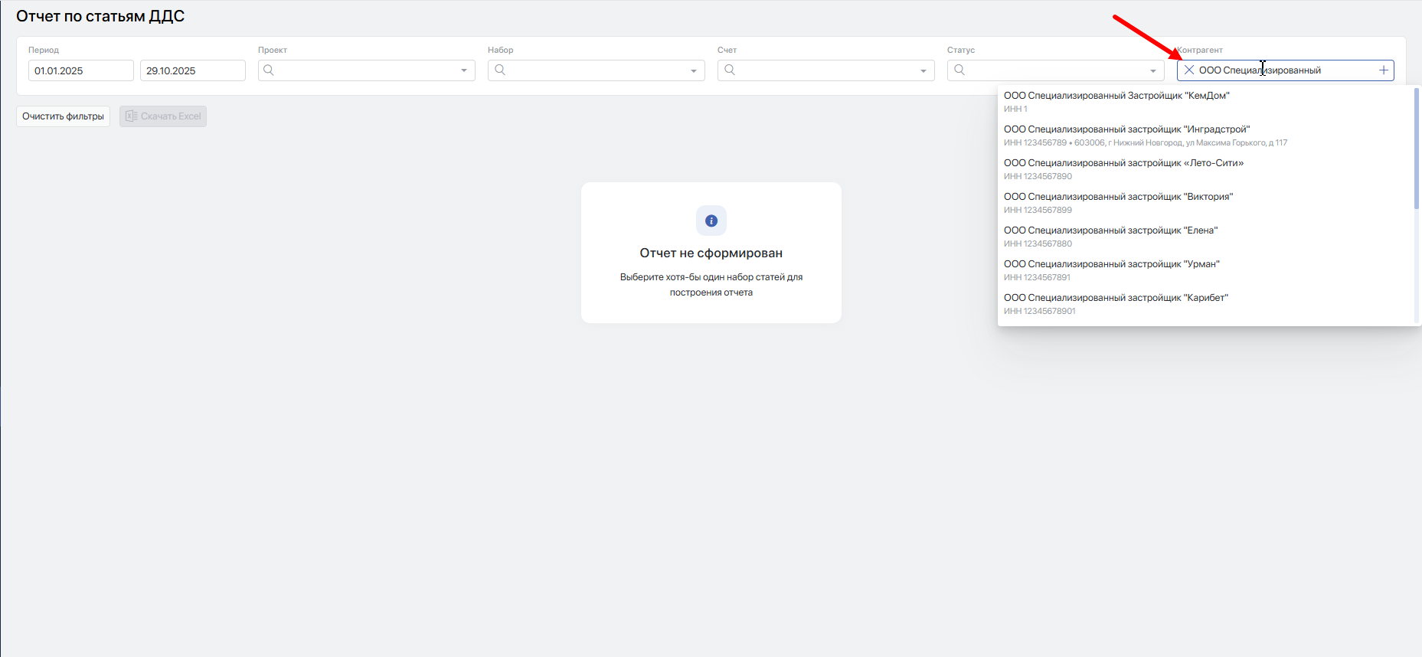This screenshot has height=657, width=1422.
Task: Click the search icon in the Набор field
Action: (500, 70)
